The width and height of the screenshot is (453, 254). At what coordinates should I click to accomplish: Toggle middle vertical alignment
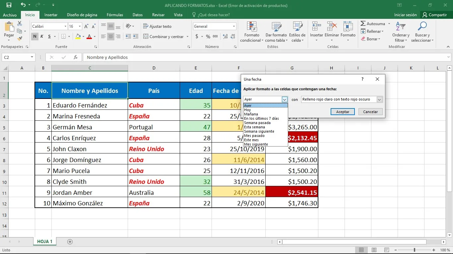click(x=111, y=26)
